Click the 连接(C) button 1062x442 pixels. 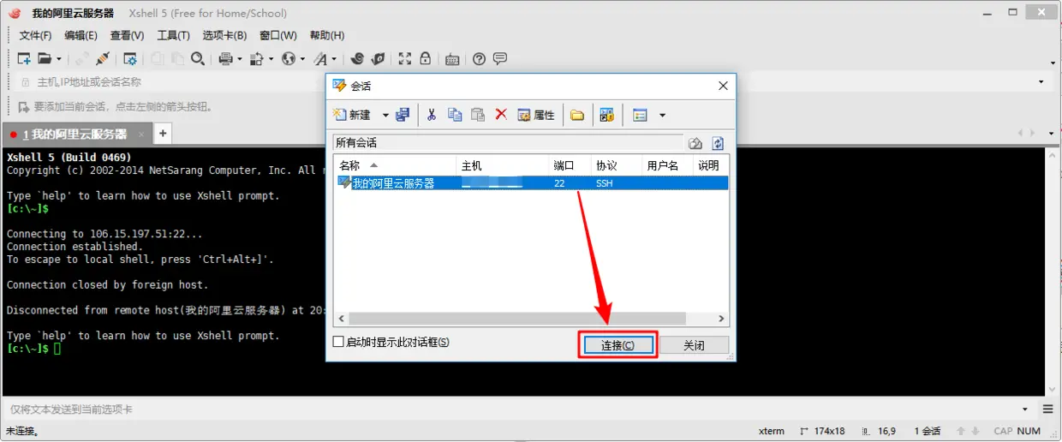[x=618, y=345]
